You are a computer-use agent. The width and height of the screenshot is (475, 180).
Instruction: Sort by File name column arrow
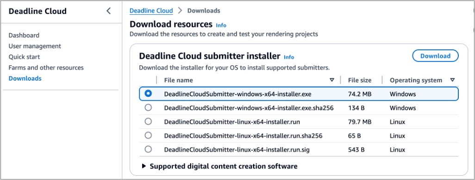pyautogui.click(x=331, y=80)
